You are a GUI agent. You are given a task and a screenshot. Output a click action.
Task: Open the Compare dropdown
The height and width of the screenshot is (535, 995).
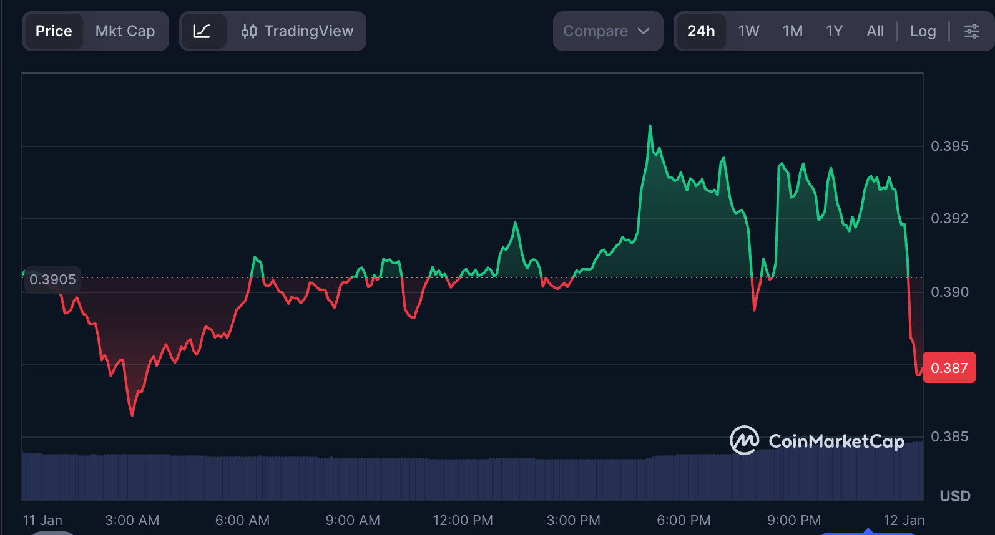click(607, 31)
